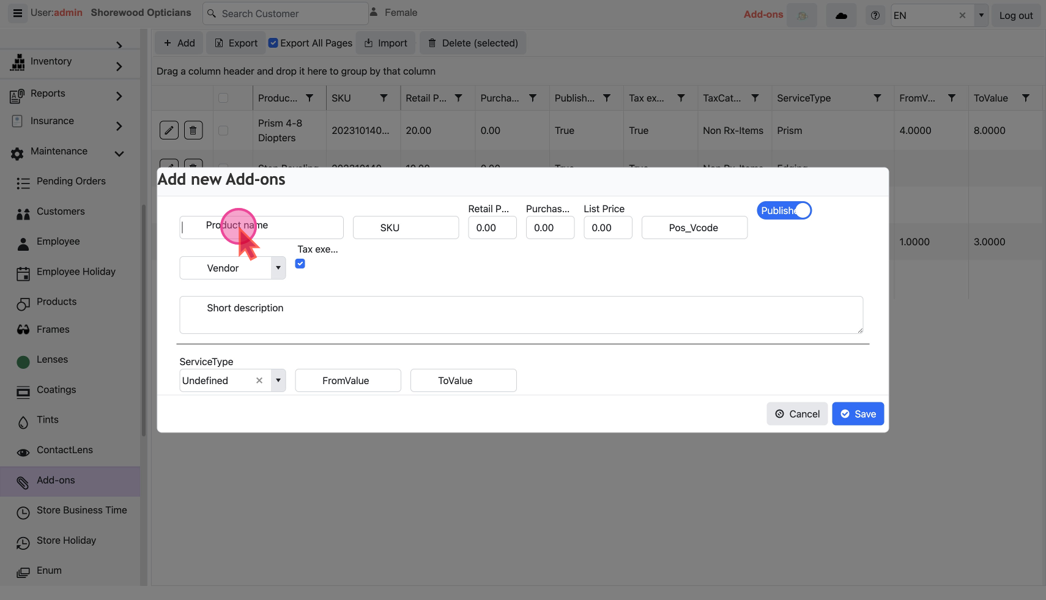Click the cloud icon in header
This screenshot has height=600, width=1046.
(841, 15)
